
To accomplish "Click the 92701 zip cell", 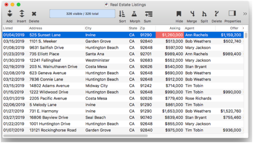I will (146, 54).
